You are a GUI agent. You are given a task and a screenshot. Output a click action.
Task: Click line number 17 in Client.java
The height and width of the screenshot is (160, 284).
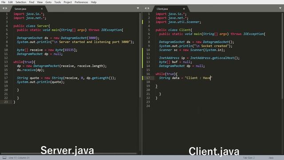pyautogui.click(x=148, y=78)
